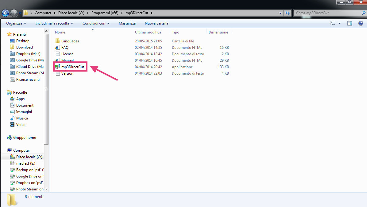
Task: Open the Organizza menu
Action: pyautogui.click(x=16, y=23)
